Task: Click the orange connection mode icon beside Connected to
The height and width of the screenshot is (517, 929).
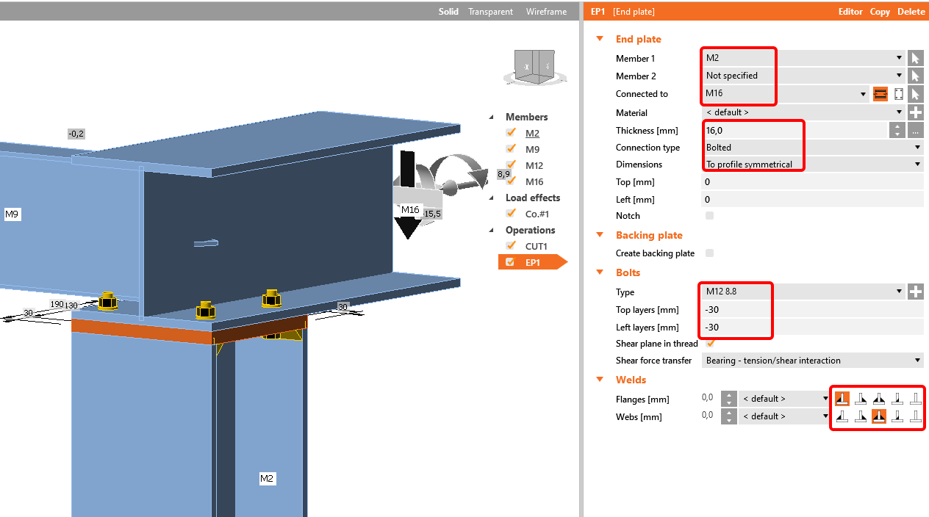Action: tap(880, 94)
